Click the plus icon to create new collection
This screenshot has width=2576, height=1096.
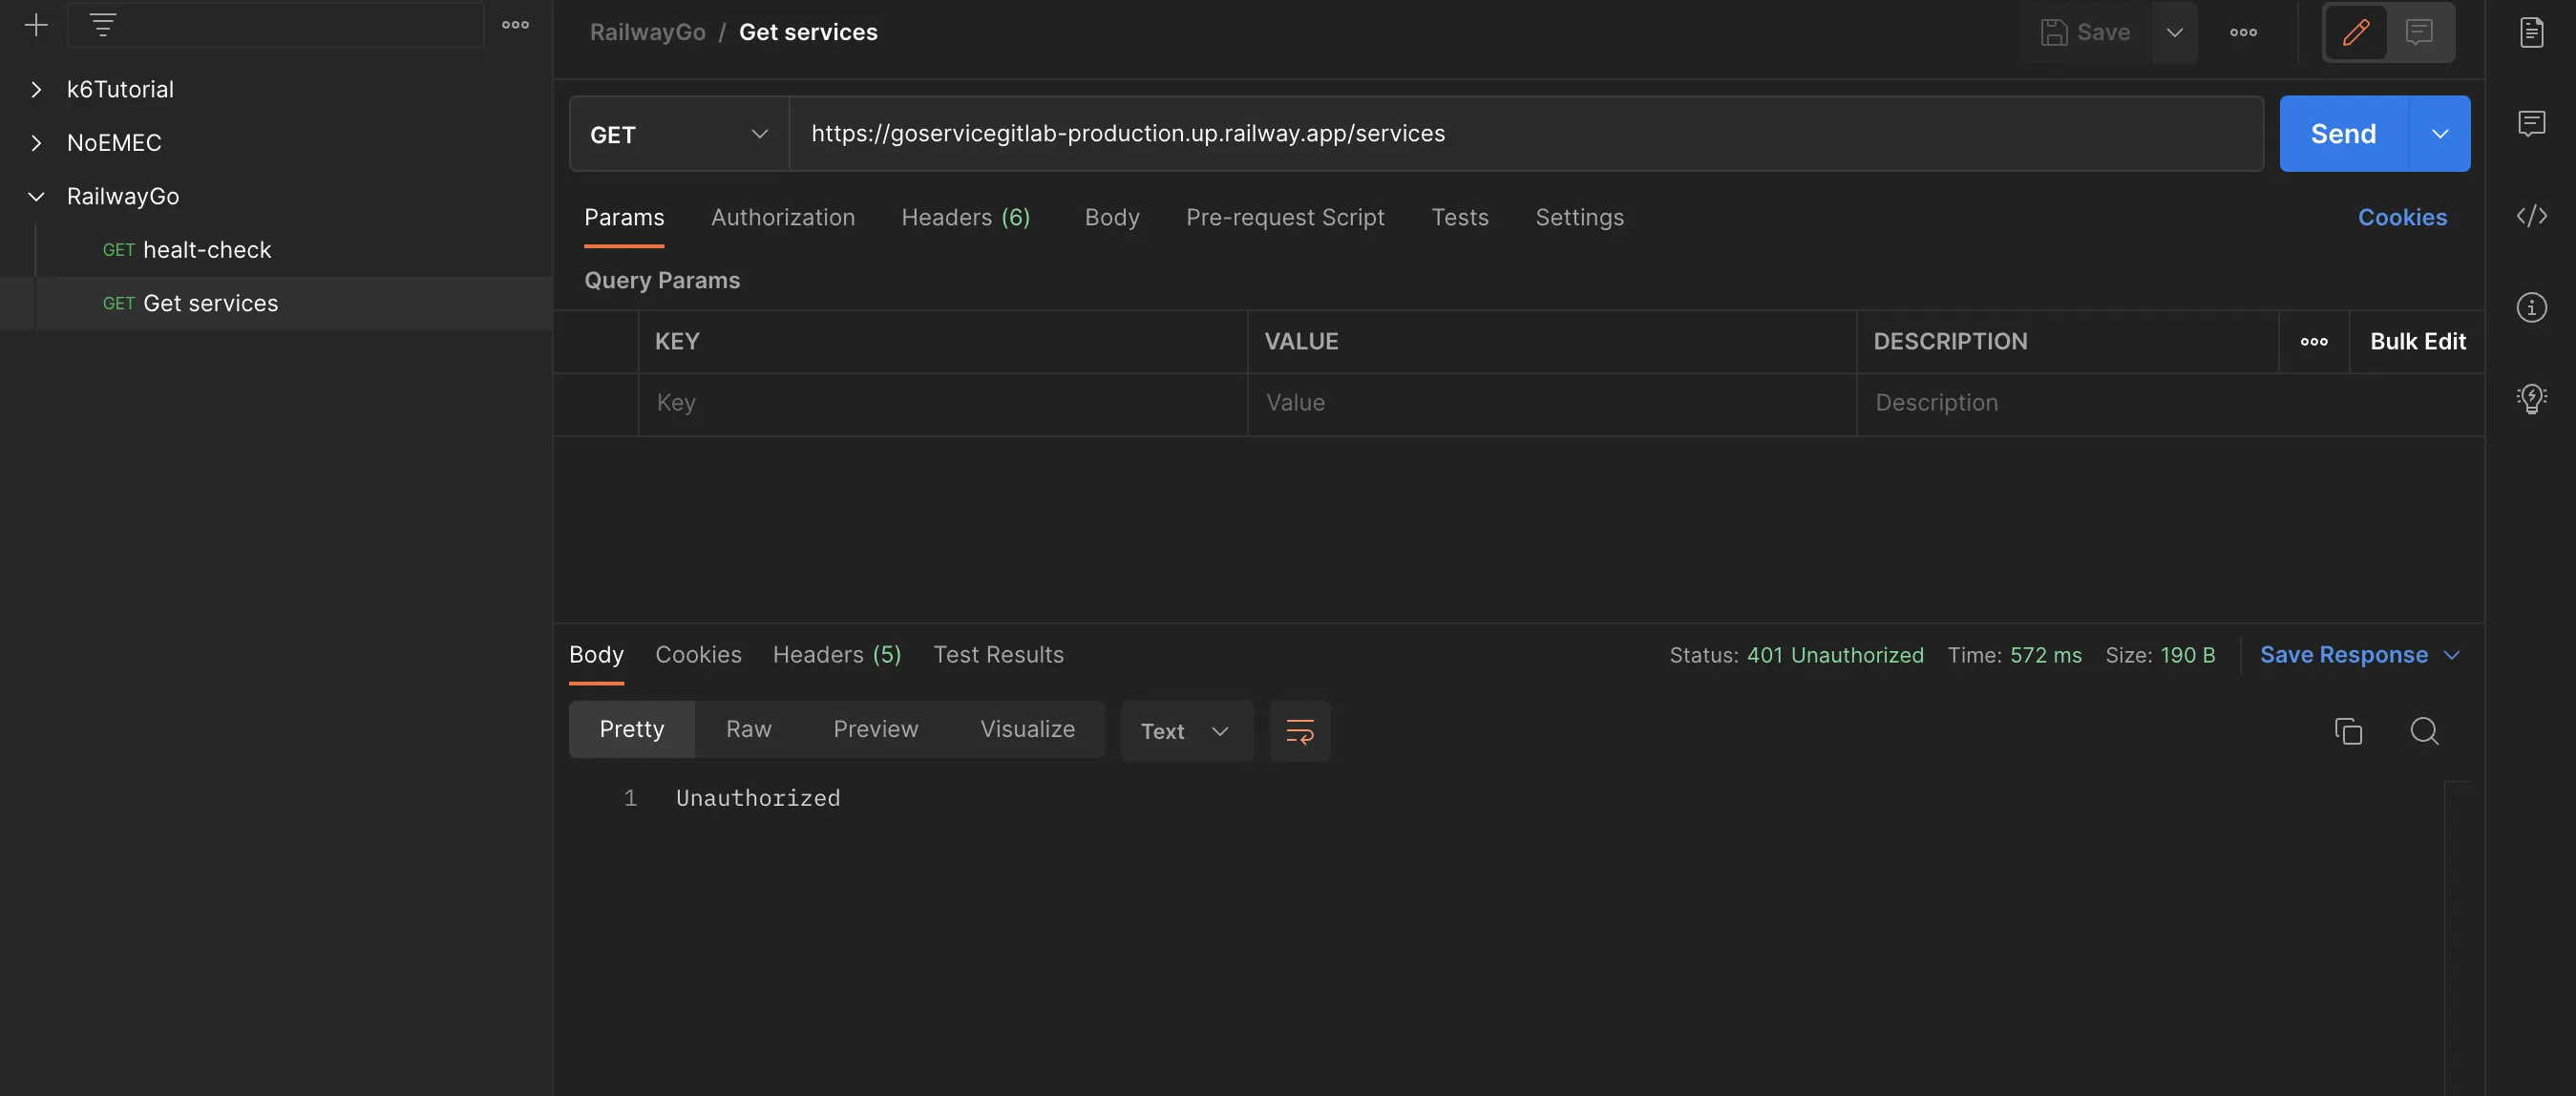pyautogui.click(x=36, y=25)
